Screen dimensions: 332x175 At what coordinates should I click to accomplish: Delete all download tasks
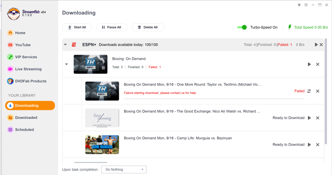(148, 27)
